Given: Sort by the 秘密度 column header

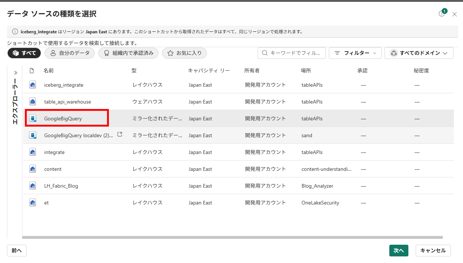Looking at the screenshot, I should pyautogui.click(x=421, y=71).
